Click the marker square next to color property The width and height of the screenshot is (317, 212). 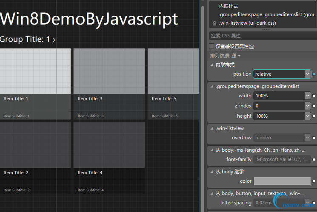point(314,181)
